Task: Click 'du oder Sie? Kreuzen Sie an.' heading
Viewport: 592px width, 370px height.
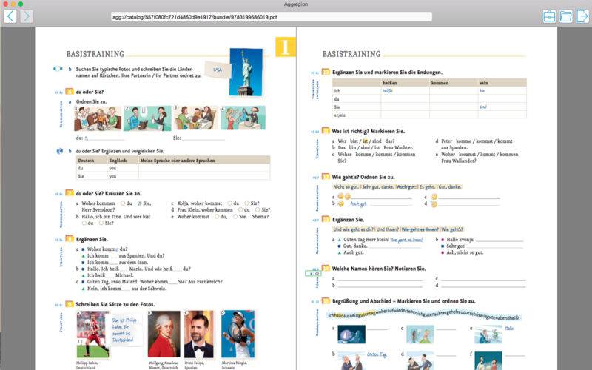Action: coord(109,193)
